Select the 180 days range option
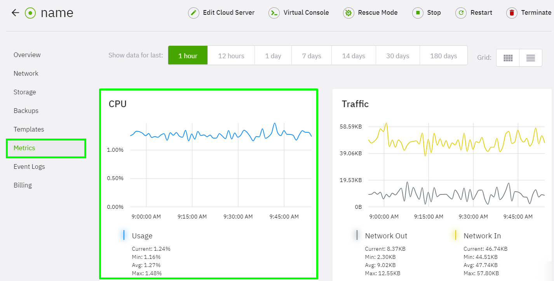Screen dimensions: 554x281 tap(443, 56)
